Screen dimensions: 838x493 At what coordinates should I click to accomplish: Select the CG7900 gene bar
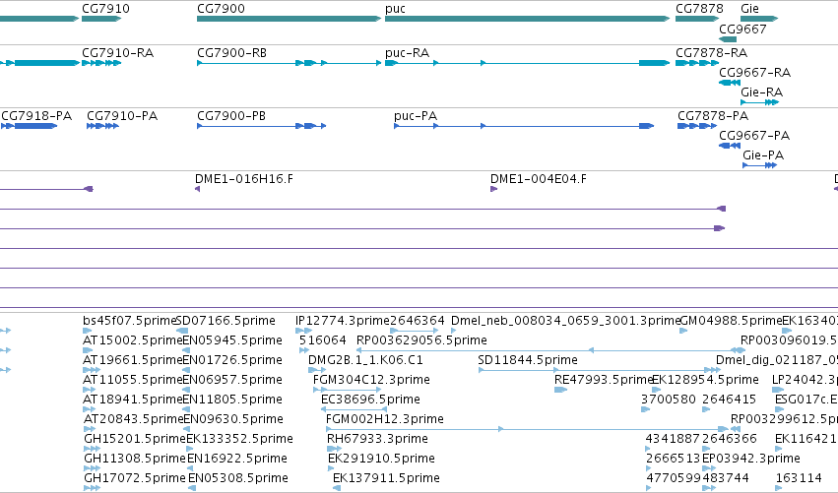tap(290, 19)
